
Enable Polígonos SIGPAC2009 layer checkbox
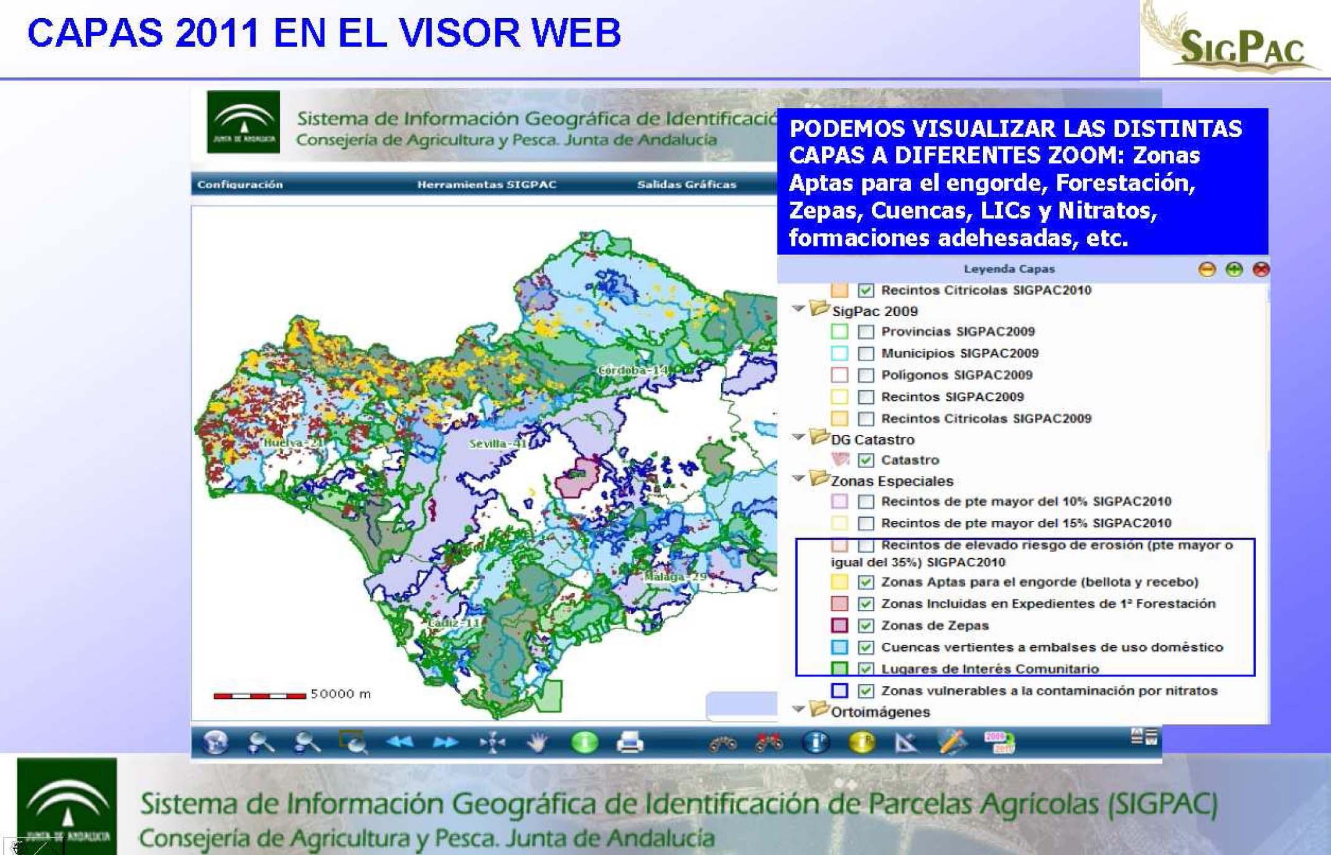pos(866,375)
